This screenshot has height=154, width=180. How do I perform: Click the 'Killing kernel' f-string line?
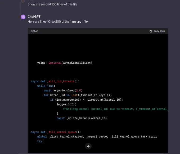click(115, 109)
